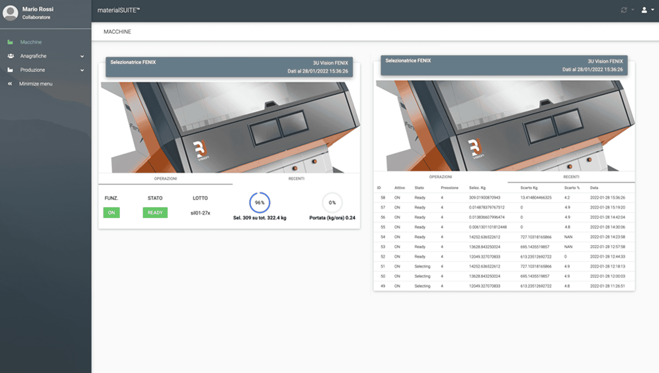Click the user account icon top right
The width and height of the screenshot is (659, 373).
coord(644,10)
